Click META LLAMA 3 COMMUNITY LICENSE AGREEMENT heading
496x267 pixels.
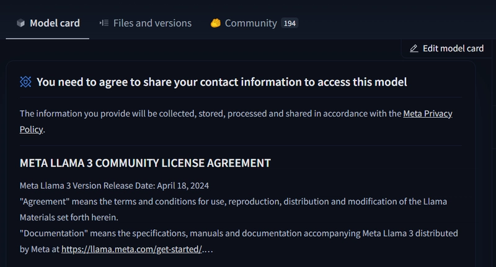pos(145,163)
